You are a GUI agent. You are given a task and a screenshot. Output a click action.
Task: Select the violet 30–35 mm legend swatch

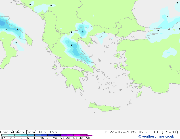[x=64, y=135]
